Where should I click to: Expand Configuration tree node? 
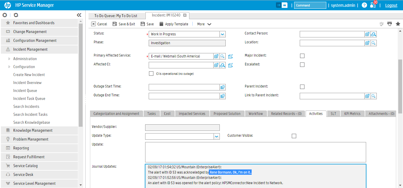pyautogui.click(x=9, y=67)
